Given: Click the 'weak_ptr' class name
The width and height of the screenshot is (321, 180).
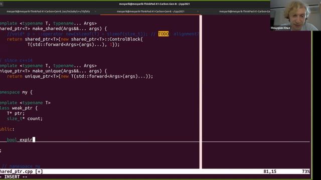Looking at the screenshot, I should point(22,108).
